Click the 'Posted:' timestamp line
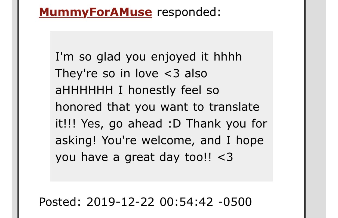This screenshot has width=338, height=218. coord(145,202)
